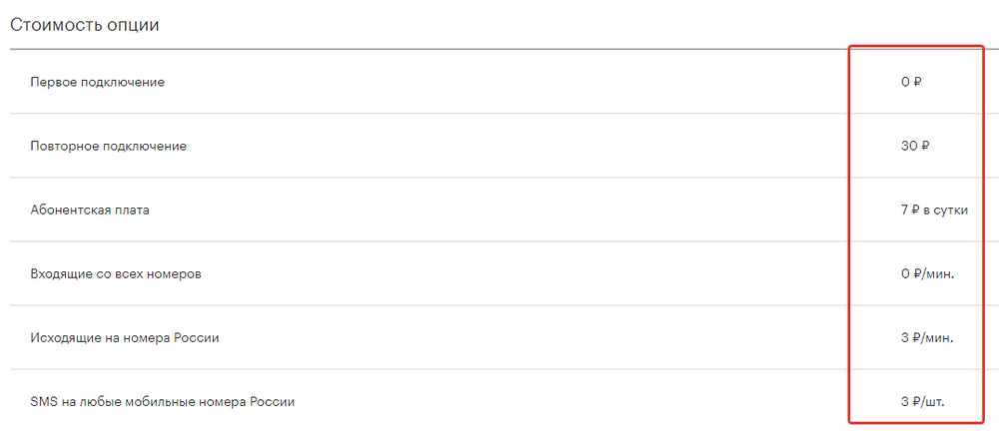Viewport: 999px width, 431px height.
Task: Click the "Стоимость опции" section heading
Action: pyautogui.click(x=85, y=24)
